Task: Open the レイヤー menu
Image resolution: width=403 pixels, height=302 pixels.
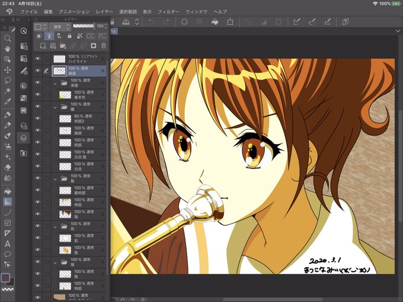Action: (x=104, y=12)
